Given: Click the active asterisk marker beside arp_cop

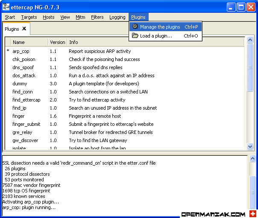Looking at the screenshot, I should click(x=8, y=51).
